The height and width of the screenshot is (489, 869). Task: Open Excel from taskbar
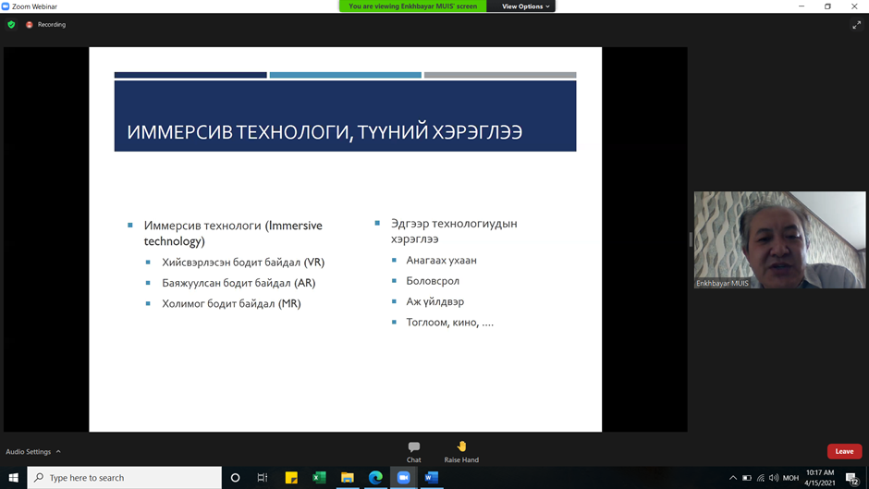point(319,477)
